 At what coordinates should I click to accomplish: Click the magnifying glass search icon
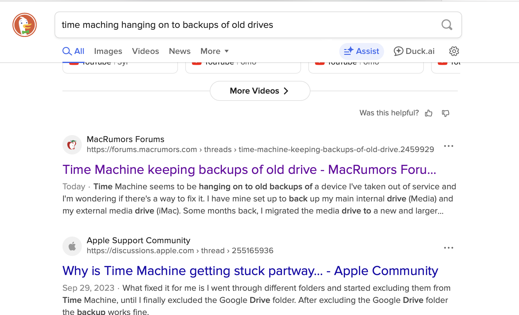click(x=447, y=25)
